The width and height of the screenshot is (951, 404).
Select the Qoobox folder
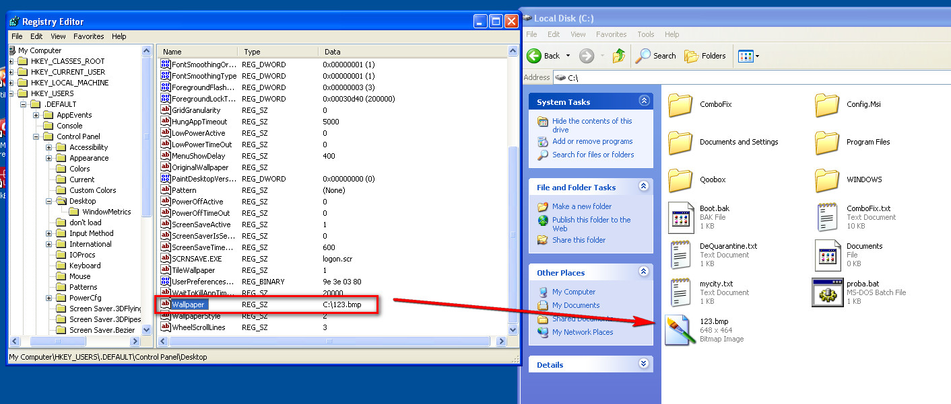[x=697, y=179]
